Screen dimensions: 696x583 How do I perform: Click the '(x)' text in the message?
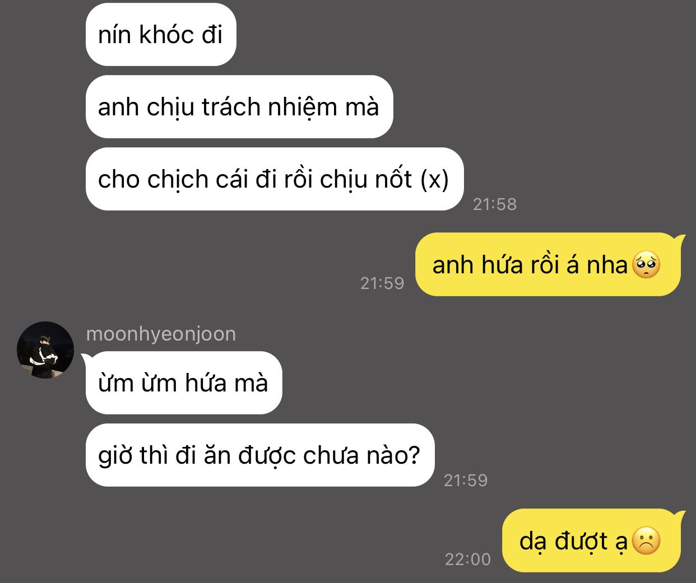tap(435, 179)
